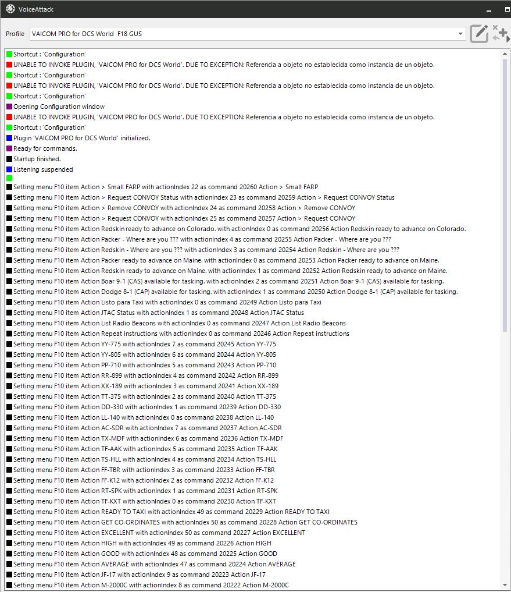Viewport: 511px width, 592px height.
Task: Select the 'Redskin - Where are you ???' log line
Action: tap(203, 250)
